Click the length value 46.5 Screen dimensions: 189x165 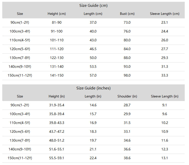pos(93,49)
